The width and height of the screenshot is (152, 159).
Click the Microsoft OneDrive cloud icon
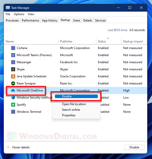13,90
